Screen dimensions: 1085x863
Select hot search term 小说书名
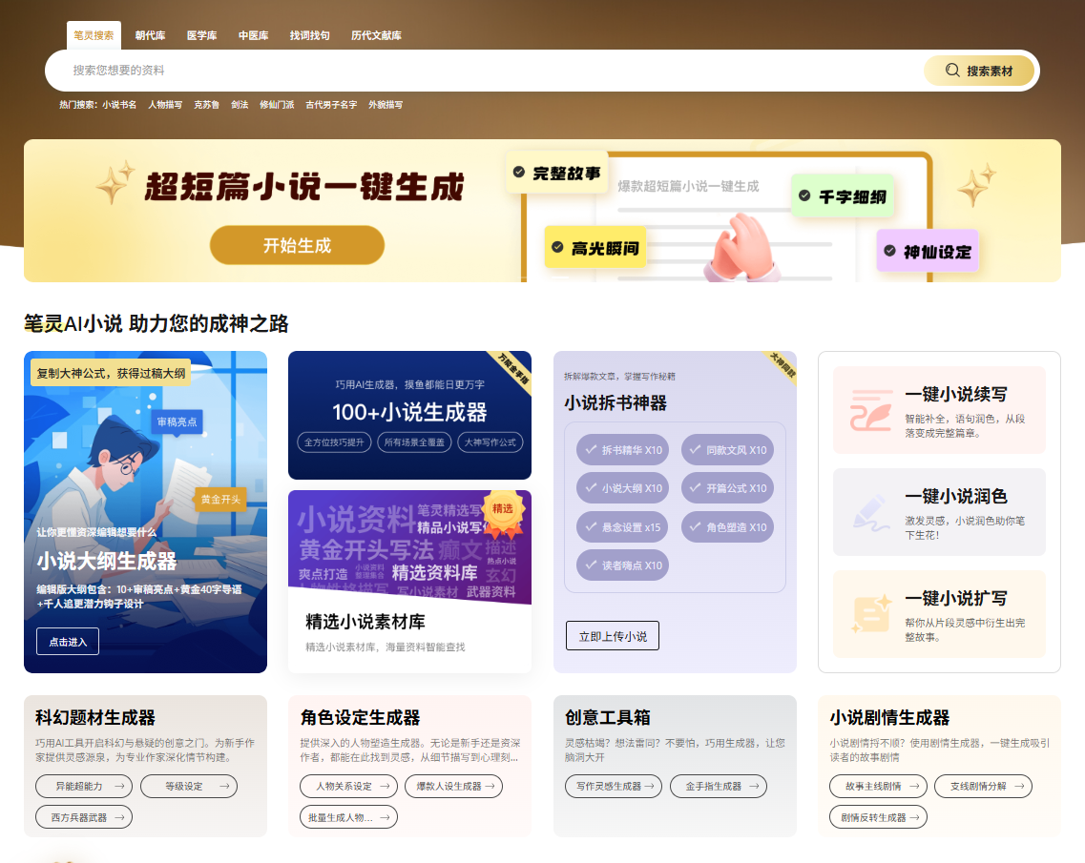(x=119, y=105)
